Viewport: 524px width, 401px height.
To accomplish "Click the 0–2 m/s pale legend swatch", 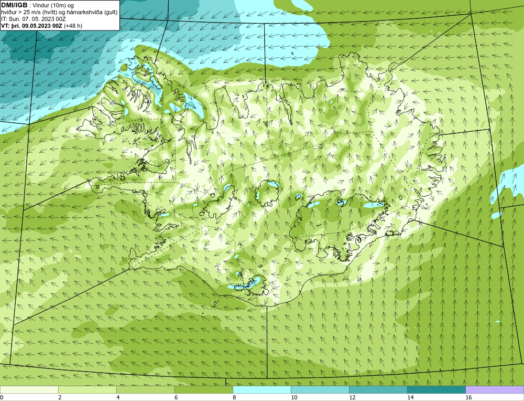I will (29, 389).
